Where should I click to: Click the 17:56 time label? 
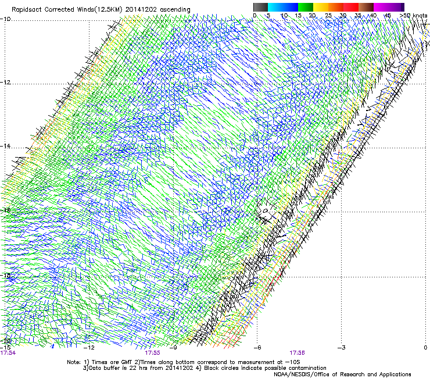pyautogui.click(x=298, y=353)
